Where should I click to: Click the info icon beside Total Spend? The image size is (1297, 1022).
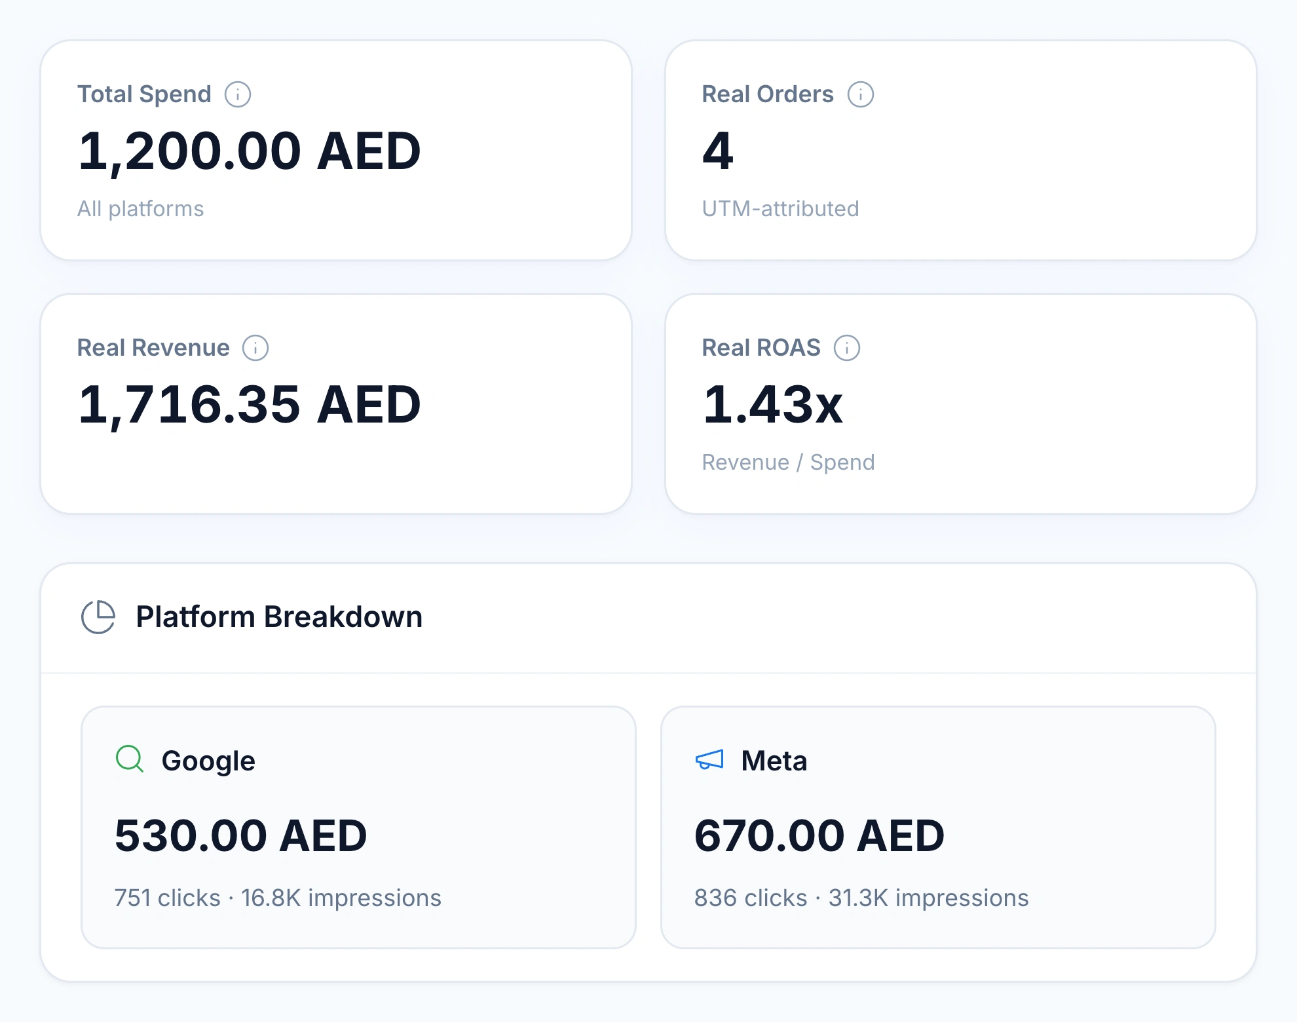click(x=238, y=94)
